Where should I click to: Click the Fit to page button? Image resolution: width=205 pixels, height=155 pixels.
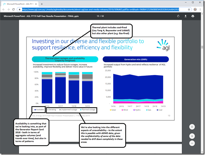pyautogui.click(x=192, y=127)
